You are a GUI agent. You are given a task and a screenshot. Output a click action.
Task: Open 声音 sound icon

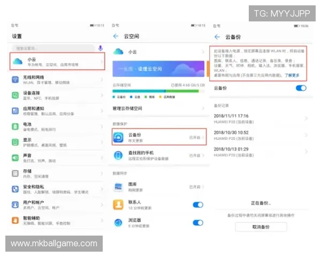point(15,158)
